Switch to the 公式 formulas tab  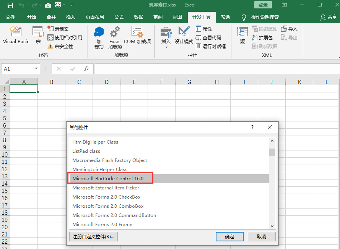[x=119, y=17]
